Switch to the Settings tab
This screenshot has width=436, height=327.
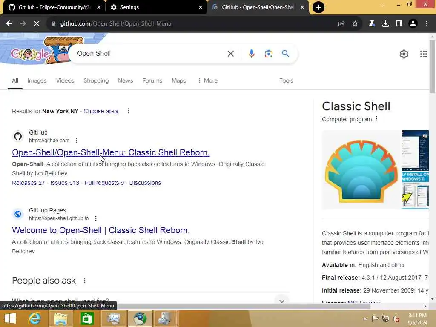[x=156, y=7]
